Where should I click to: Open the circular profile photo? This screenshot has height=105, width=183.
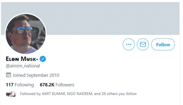[x=26, y=34]
